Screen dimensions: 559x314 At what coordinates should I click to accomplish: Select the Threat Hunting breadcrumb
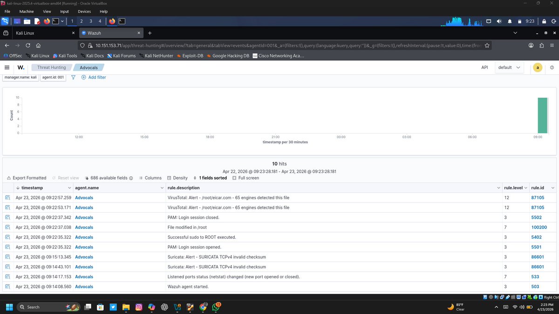(51, 67)
